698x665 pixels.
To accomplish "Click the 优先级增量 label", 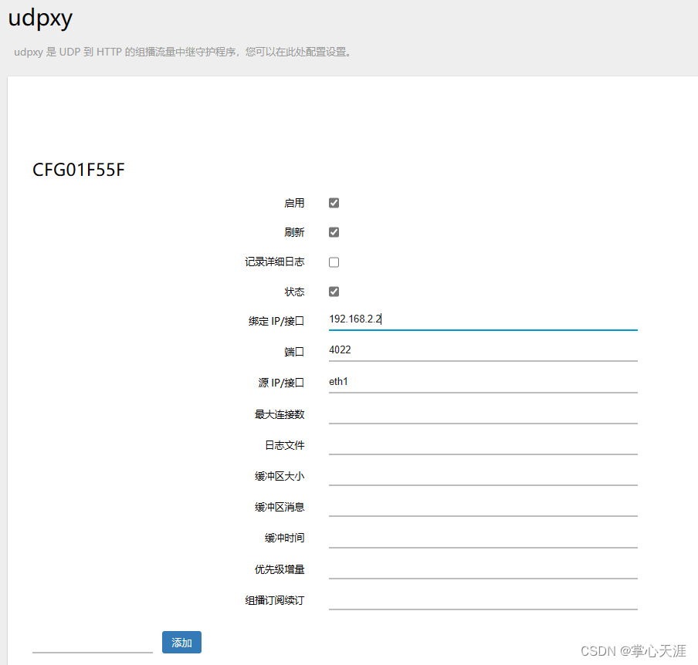I will point(280,569).
